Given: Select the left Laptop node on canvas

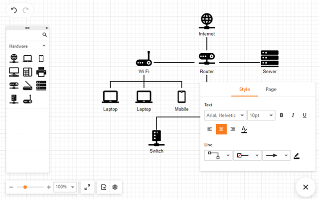Looking at the screenshot, I should point(110,97).
